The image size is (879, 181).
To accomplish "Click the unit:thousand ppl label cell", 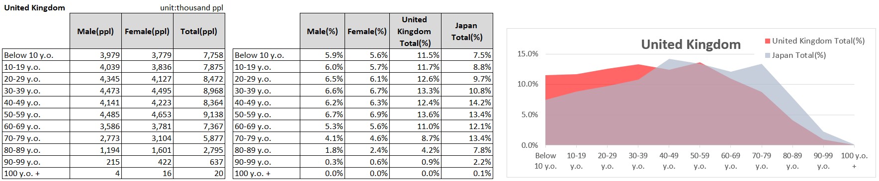I will click(x=192, y=7).
